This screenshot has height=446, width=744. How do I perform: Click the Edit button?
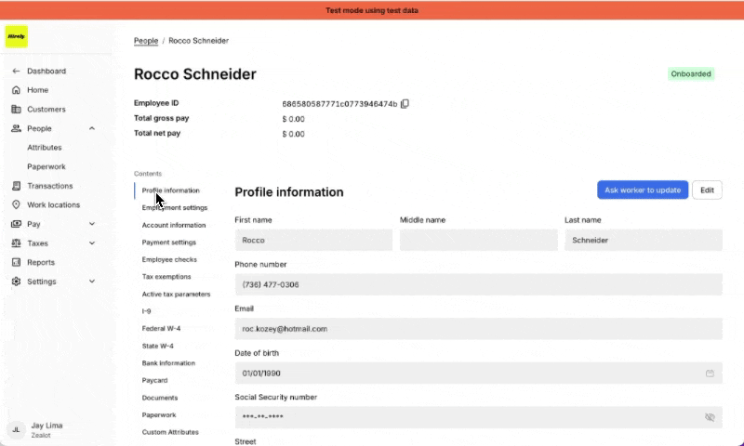pos(707,190)
